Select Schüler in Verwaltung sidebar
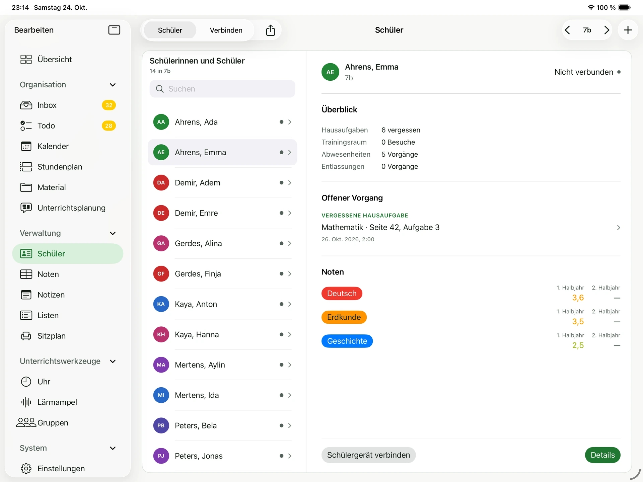Image resolution: width=643 pixels, height=482 pixels. point(68,254)
